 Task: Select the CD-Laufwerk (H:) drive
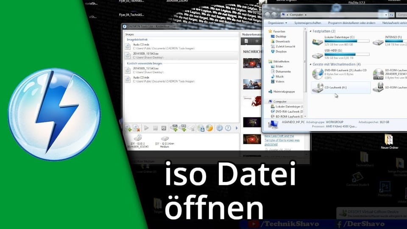point(341,87)
